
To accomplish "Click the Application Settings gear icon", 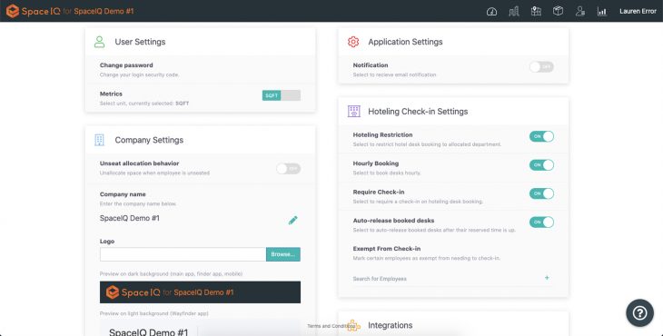I will coord(353,42).
